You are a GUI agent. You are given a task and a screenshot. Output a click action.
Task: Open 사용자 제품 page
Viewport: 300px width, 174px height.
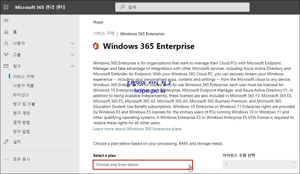pos(23,86)
